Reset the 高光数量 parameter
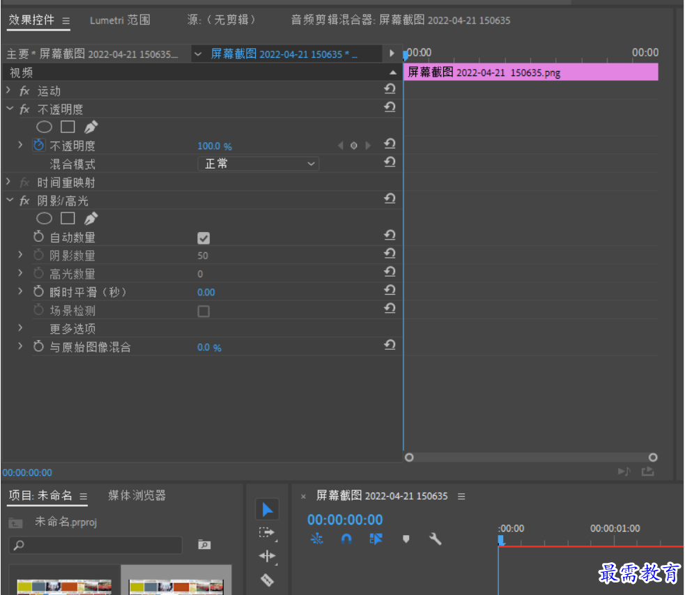This screenshot has height=595, width=685. (390, 272)
